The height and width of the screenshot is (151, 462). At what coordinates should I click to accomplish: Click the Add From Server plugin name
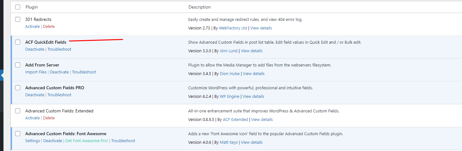click(42, 65)
